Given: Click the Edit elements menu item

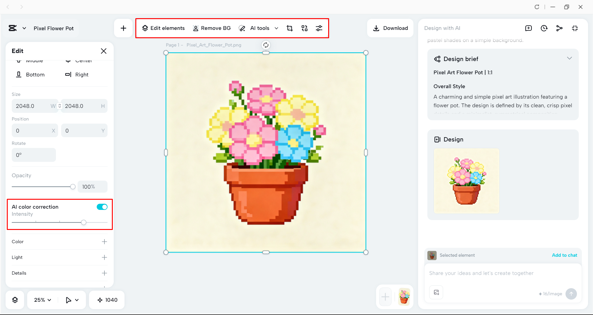Looking at the screenshot, I should [163, 28].
